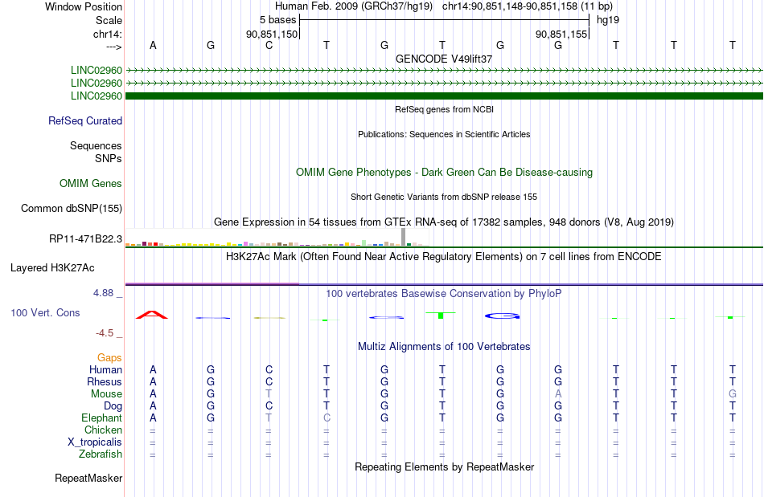Click the OMIM Genes track label
The height and width of the screenshot is (497, 764).
[x=90, y=183]
